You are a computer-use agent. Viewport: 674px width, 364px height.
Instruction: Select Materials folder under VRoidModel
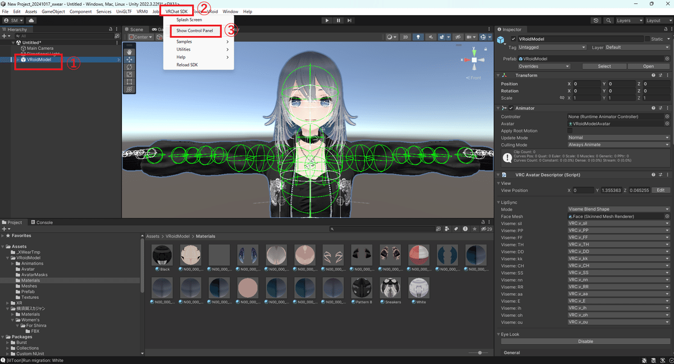click(30, 280)
